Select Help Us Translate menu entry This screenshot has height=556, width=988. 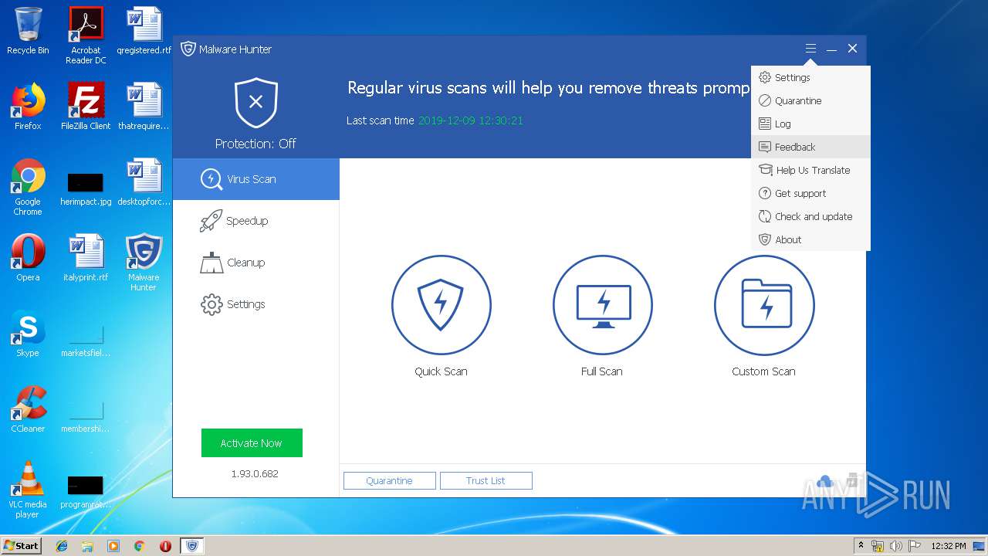click(810, 170)
